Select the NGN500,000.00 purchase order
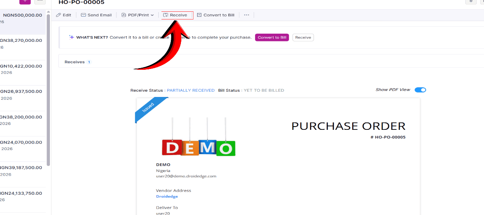Image resolution: width=484 pixels, height=215 pixels. click(x=23, y=21)
